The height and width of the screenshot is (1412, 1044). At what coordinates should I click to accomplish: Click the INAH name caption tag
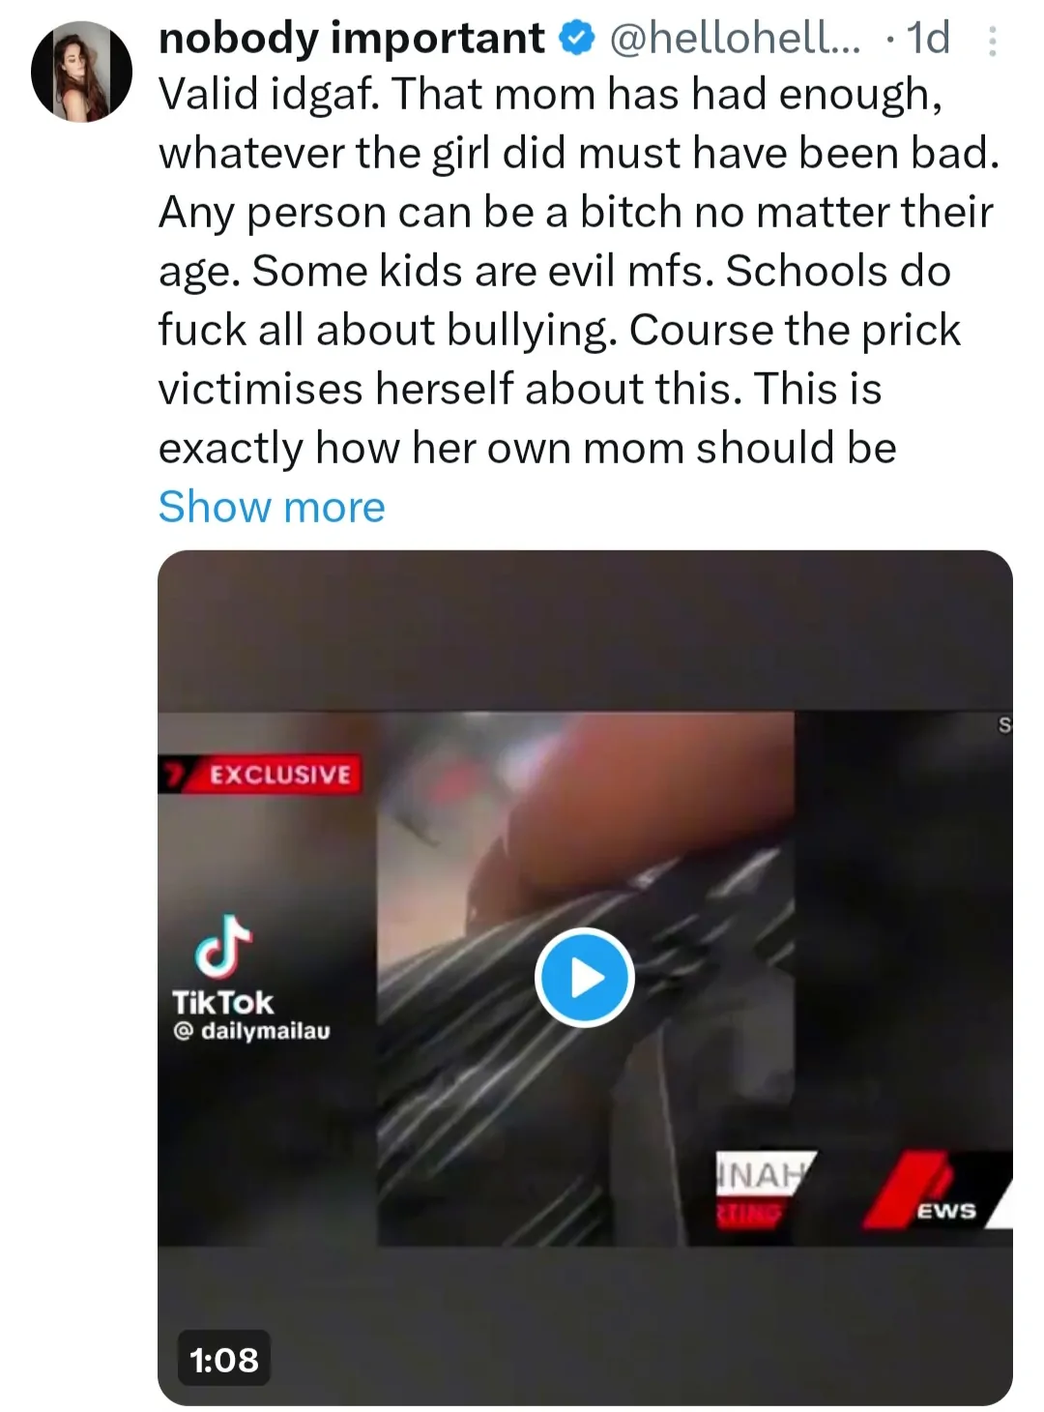(x=766, y=1174)
